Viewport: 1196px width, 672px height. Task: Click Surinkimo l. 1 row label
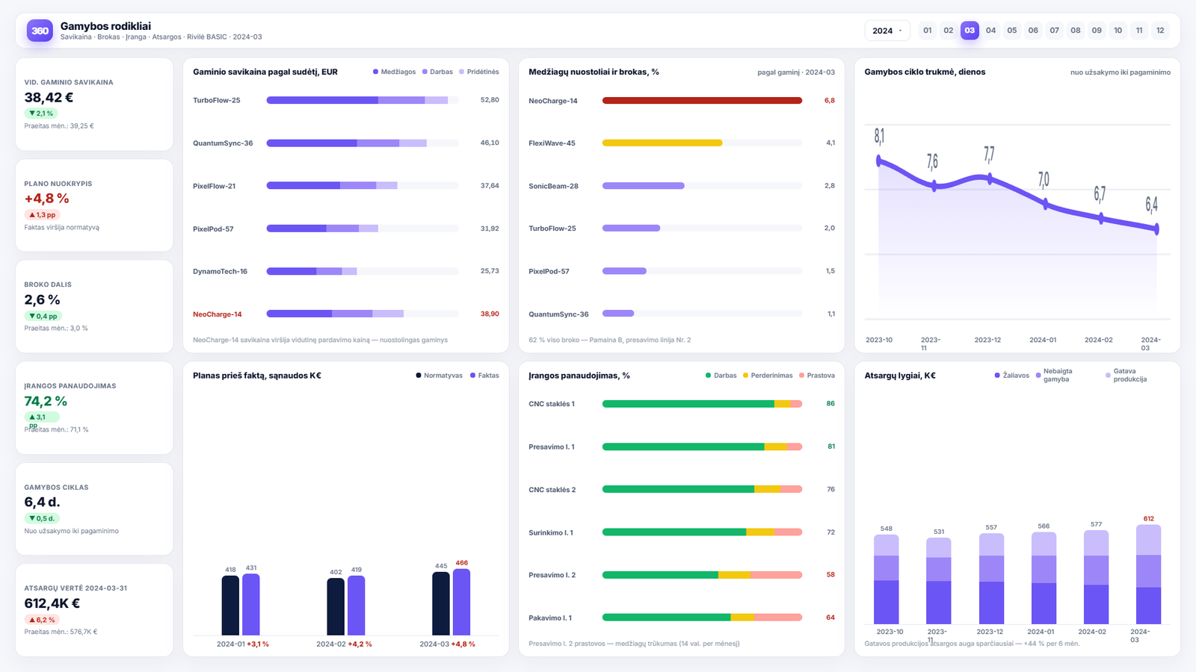[x=551, y=533]
